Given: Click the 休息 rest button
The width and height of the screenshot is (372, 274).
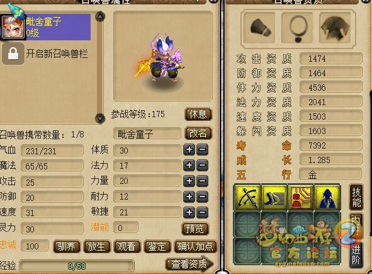Looking at the screenshot, I should [198, 115].
